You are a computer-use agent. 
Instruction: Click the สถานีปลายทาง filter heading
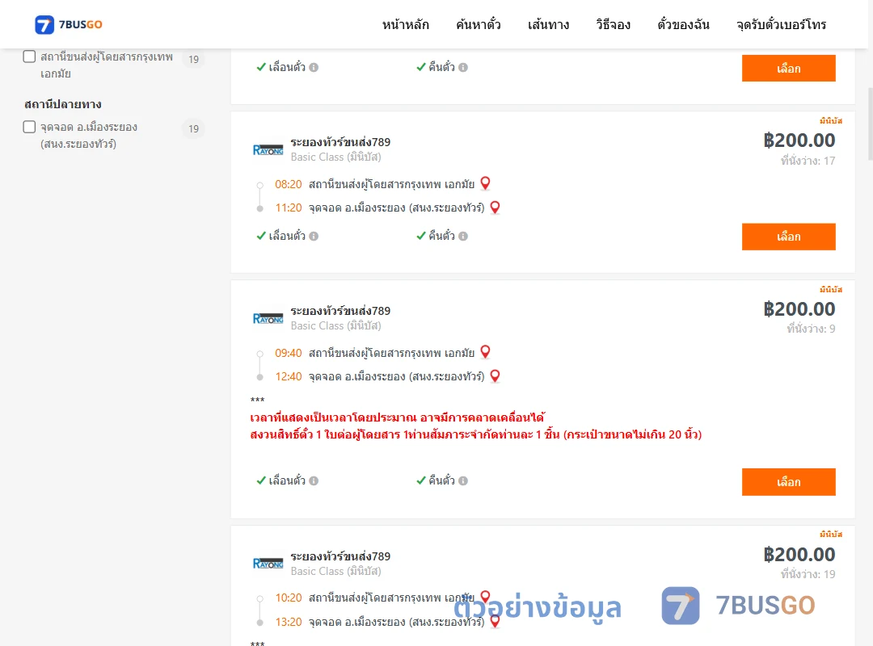pyautogui.click(x=63, y=104)
